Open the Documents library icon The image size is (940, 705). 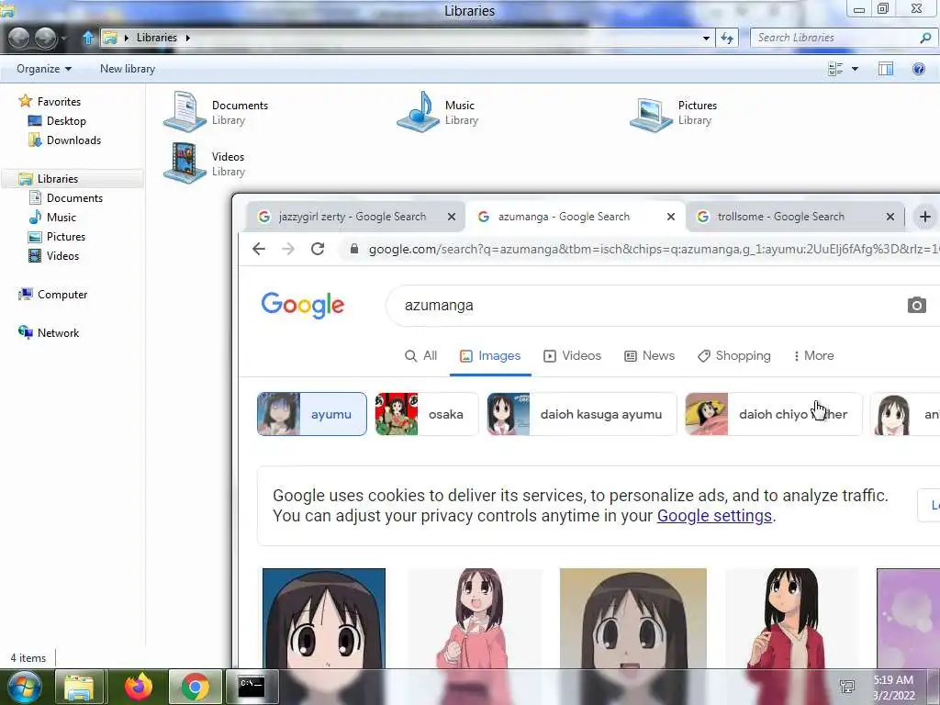(185, 111)
